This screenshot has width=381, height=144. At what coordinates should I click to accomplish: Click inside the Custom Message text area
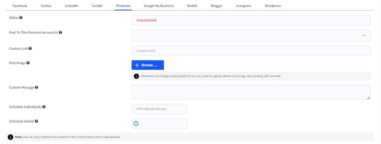251,92
